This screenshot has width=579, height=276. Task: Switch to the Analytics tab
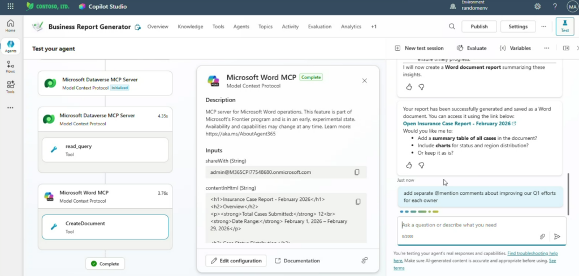tap(351, 27)
